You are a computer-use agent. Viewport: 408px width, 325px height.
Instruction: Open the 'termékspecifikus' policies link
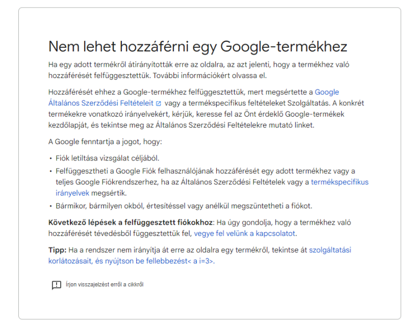(340, 182)
